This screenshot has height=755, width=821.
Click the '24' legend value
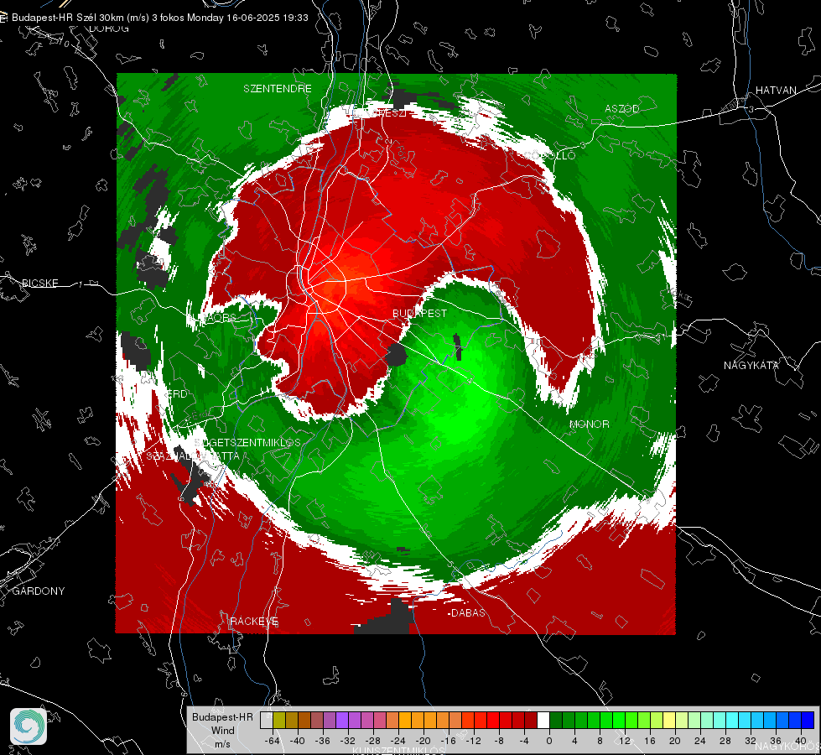pos(700,741)
